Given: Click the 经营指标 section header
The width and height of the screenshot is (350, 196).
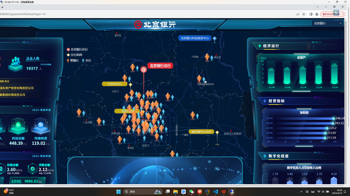Looking at the screenshot, I should [x=276, y=101].
